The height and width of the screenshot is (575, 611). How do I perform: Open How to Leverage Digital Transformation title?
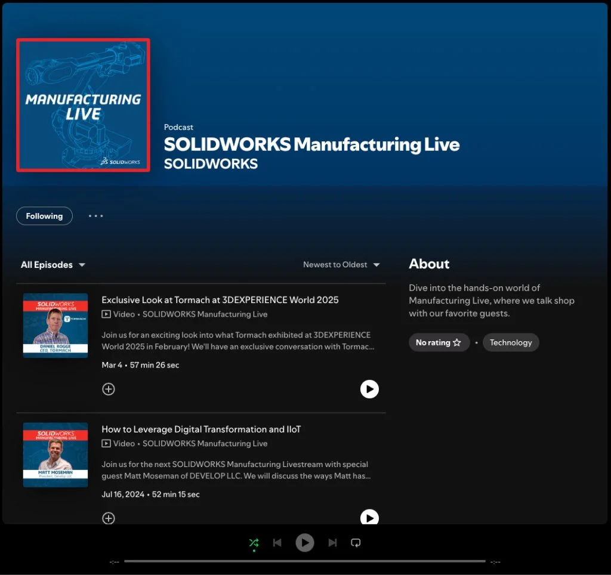click(201, 429)
